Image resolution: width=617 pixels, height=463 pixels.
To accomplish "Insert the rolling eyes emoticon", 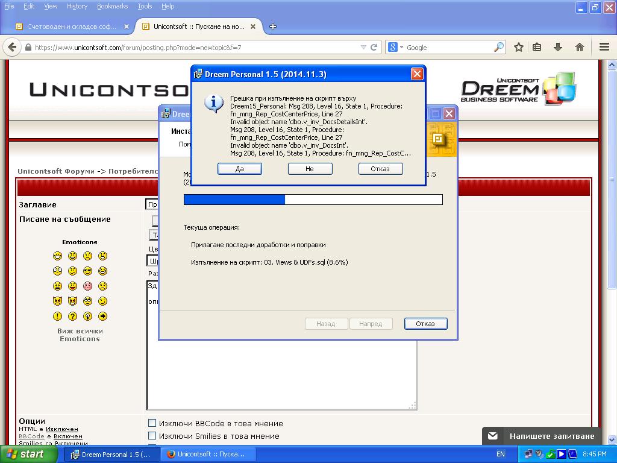I will pyautogui.click(x=87, y=301).
